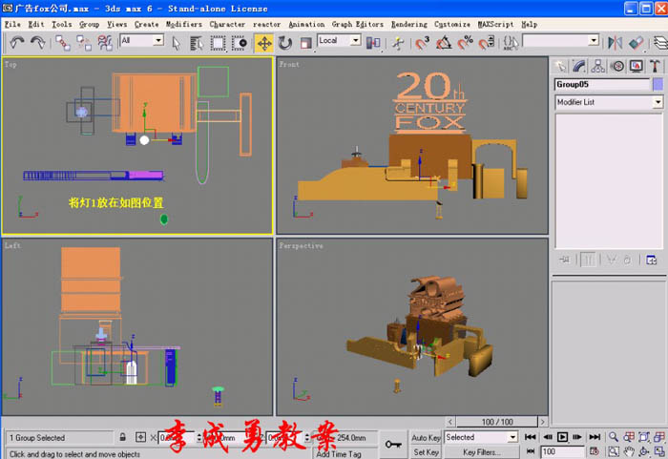
Task: Activate the Select and Scale tool
Action: pyautogui.click(x=306, y=43)
